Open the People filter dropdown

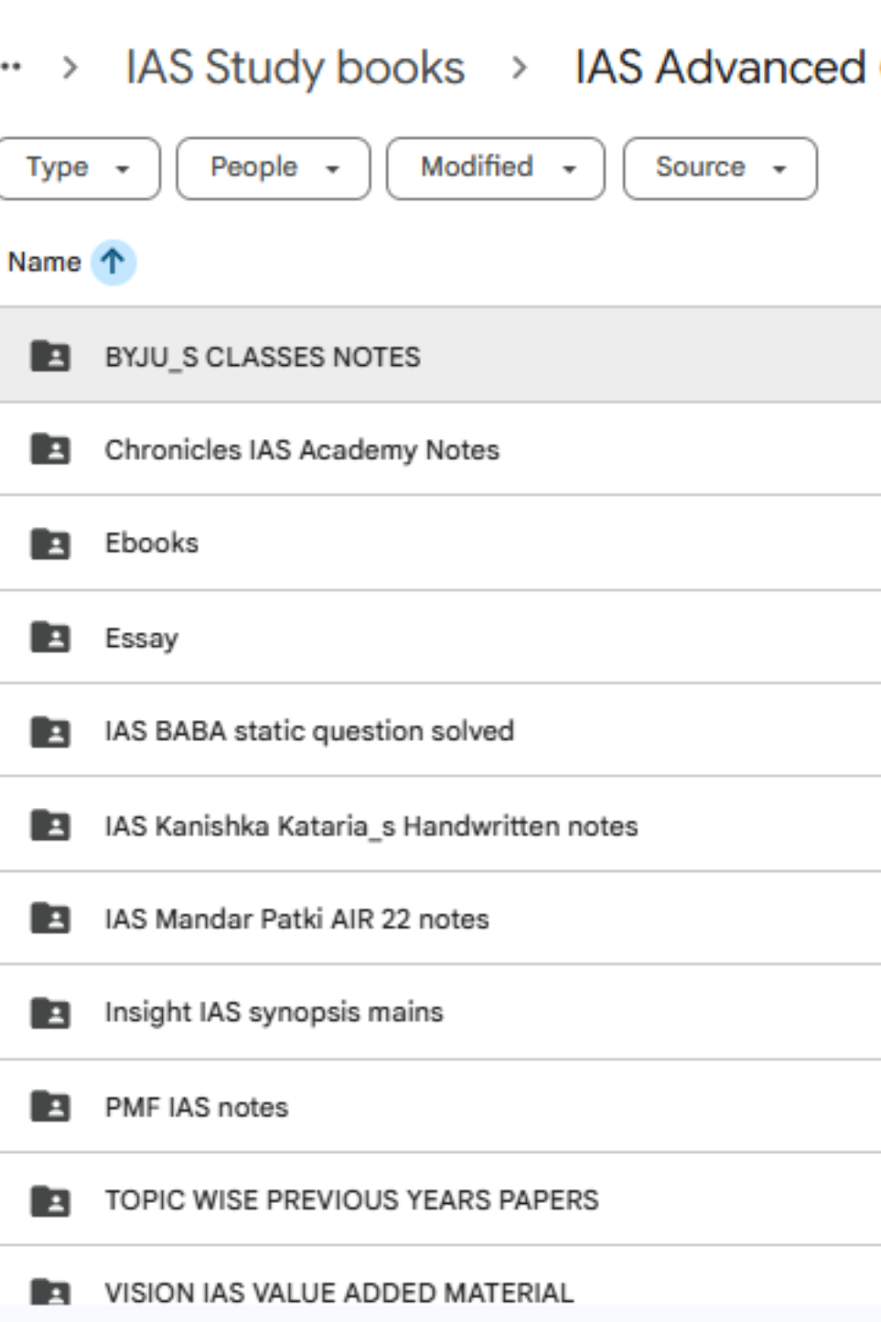click(273, 167)
